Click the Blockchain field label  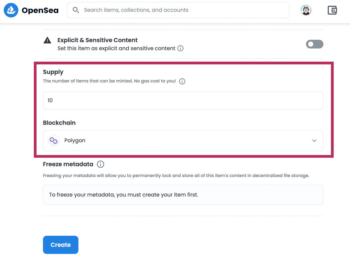click(59, 123)
